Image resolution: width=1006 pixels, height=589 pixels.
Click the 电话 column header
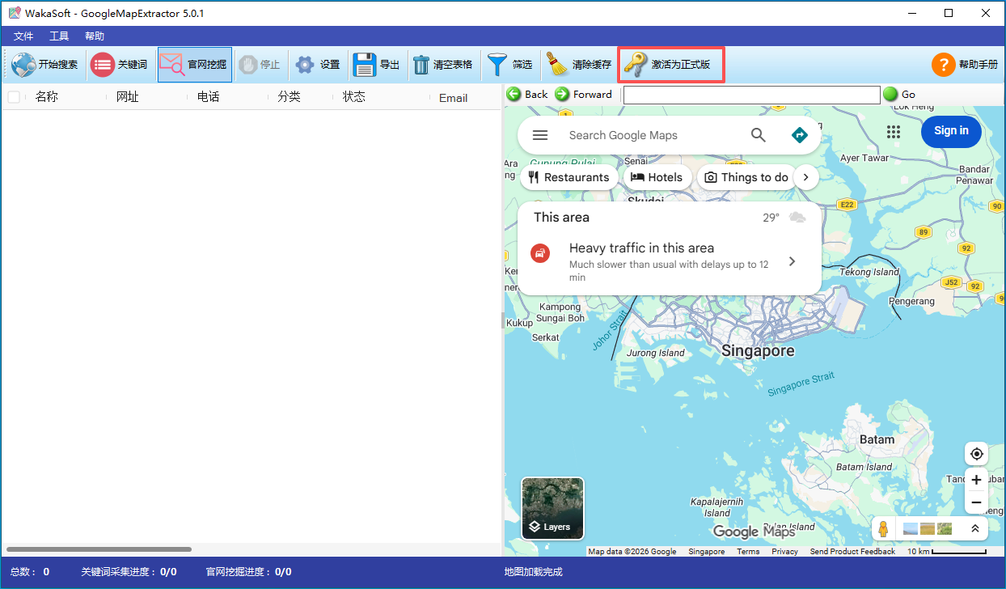pos(209,97)
